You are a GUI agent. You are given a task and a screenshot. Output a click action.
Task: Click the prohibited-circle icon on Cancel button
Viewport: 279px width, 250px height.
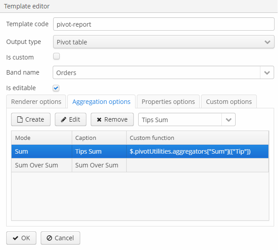pyautogui.click(x=49, y=238)
